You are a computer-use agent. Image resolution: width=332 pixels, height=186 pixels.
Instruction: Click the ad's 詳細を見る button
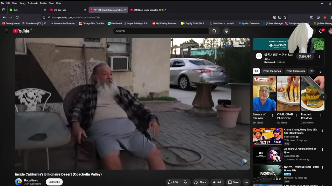305,56
